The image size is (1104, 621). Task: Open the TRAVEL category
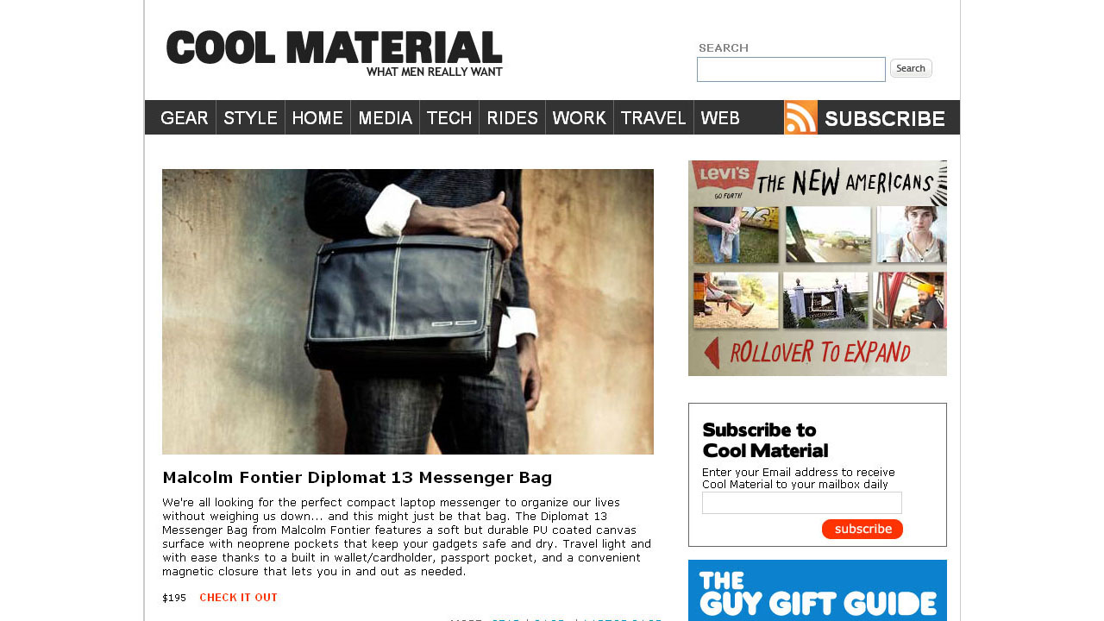click(654, 118)
